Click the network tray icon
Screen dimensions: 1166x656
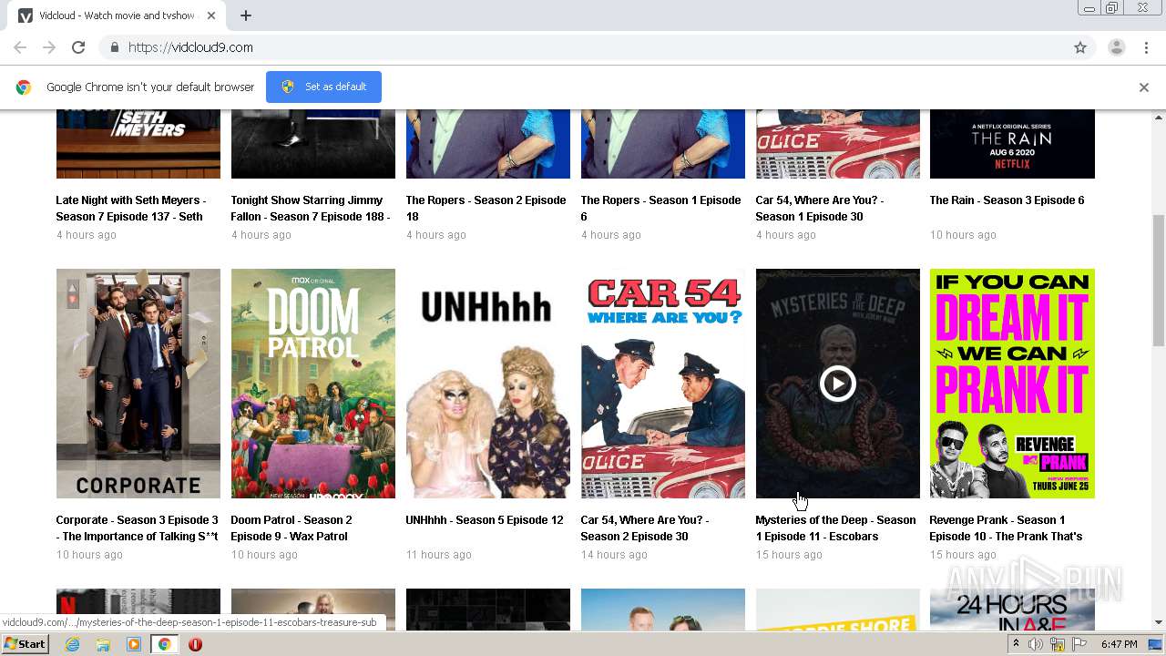(1058, 644)
